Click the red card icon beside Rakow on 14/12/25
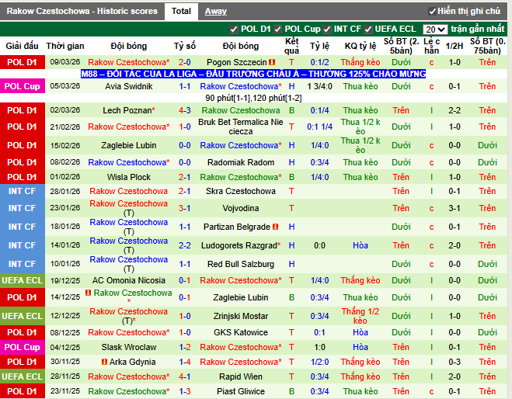 [x=88, y=293]
